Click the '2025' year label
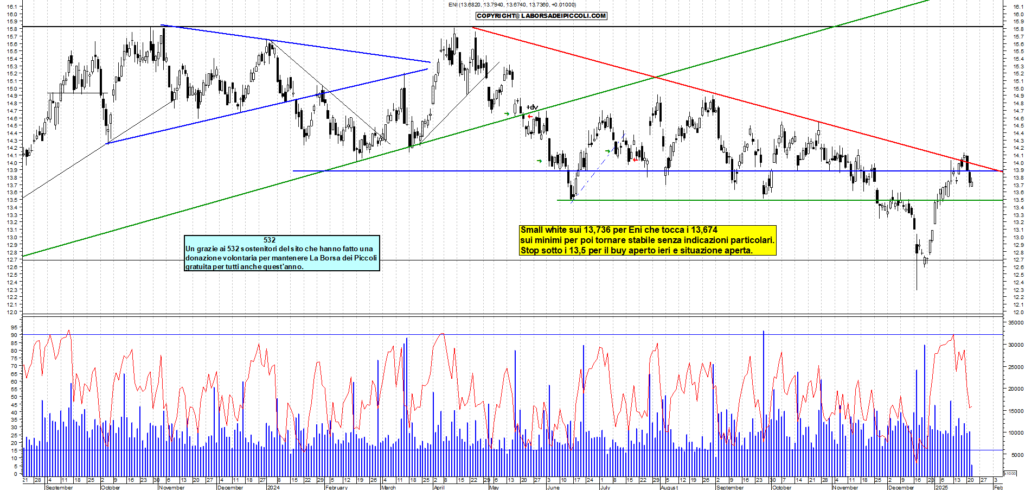1025x490 pixels. pyautogui.click(x=942, y=487)
